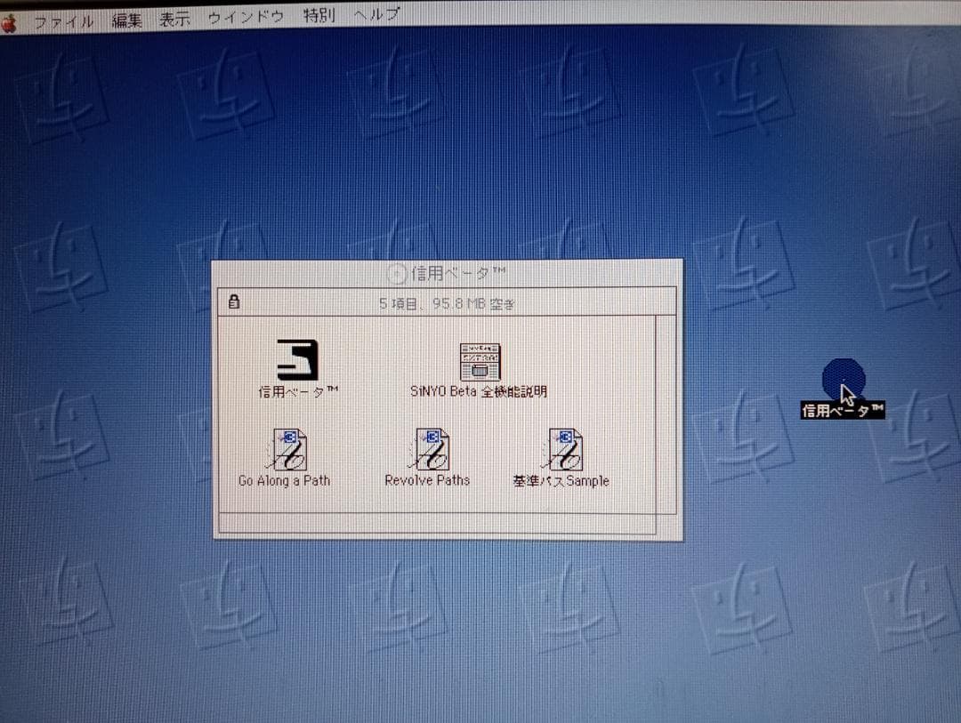Viewport: 961px width, 723px height.
Task: Click the lock icon in window header
Action: 234,302
